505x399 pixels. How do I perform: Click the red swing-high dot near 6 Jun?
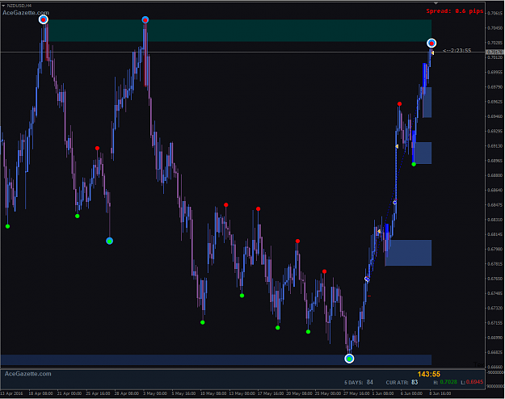click(x=400, y=103)
